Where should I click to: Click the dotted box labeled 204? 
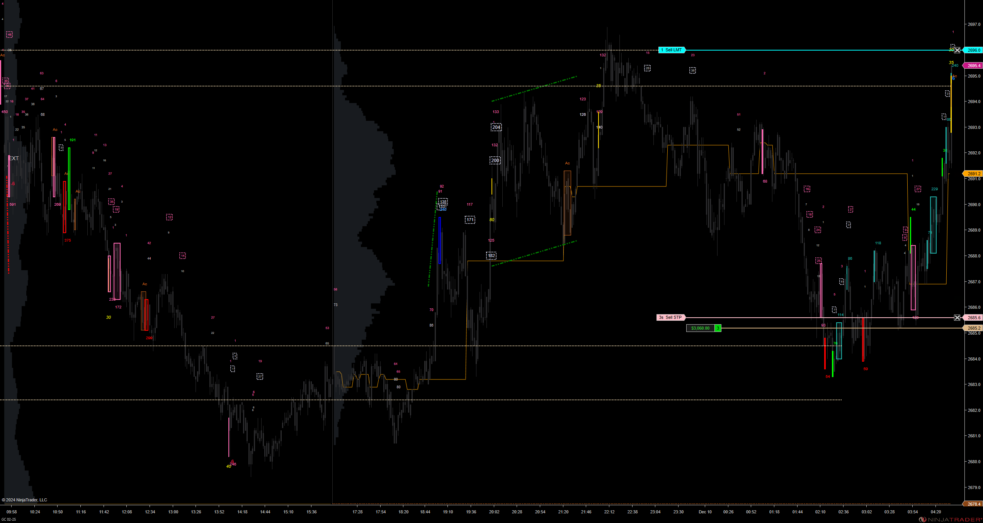click(496, 127)
